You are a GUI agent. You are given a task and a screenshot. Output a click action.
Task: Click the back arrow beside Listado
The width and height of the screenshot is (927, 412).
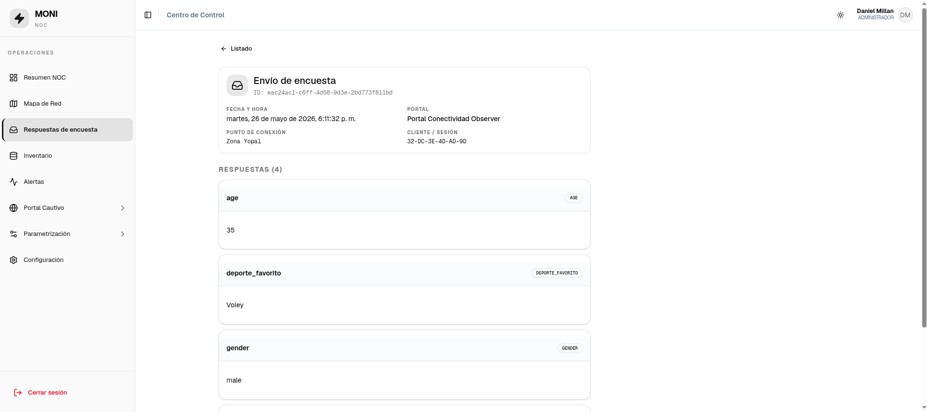(224, 49)
